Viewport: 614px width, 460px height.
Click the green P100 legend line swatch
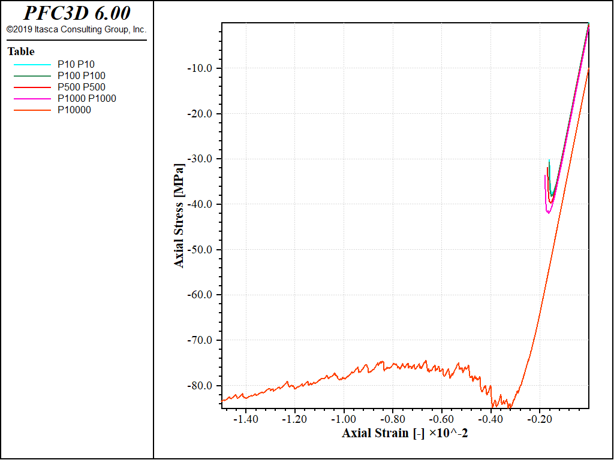[x=32, y=76]
